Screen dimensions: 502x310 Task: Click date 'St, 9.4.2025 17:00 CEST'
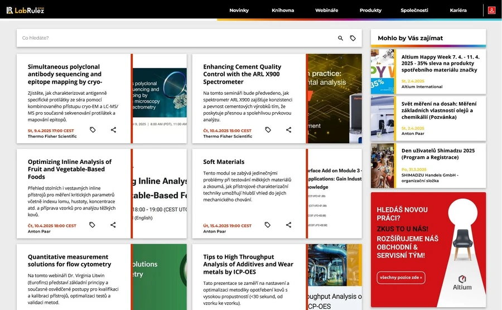[x=51, y=130]
